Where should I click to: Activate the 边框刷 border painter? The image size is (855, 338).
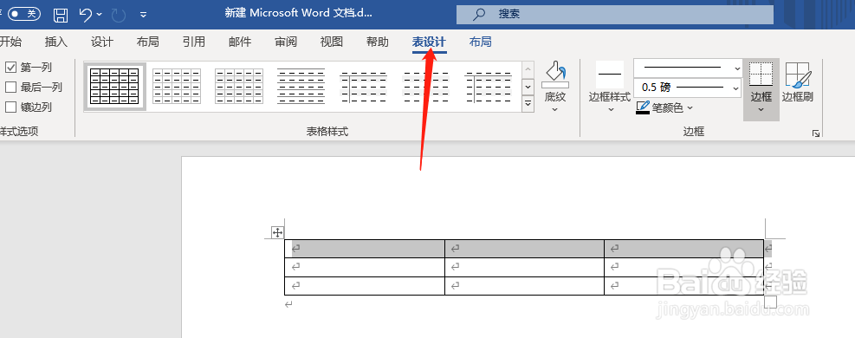798,82
